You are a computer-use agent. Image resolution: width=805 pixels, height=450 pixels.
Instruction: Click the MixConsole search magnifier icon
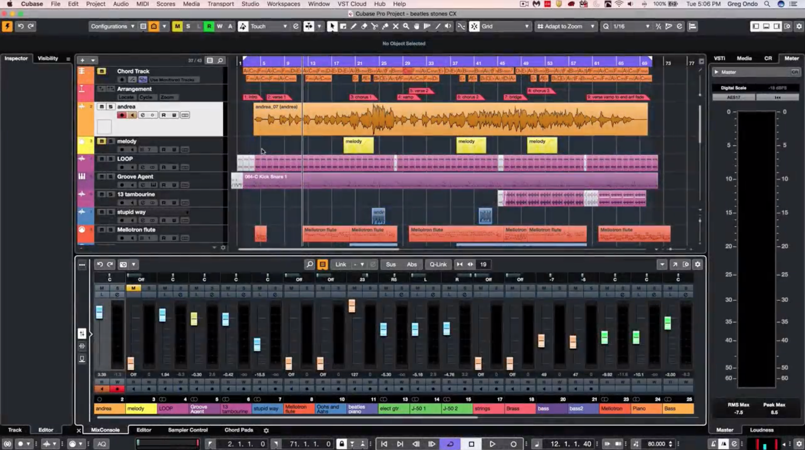coord(310,264)
